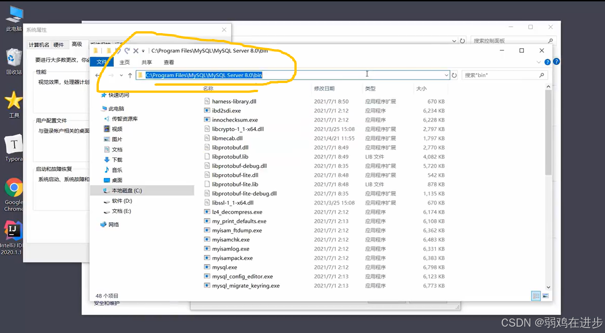The width and height of the screenshot is (605, 333).
Task: Click the 搜索控制面板 search field
Action: tap(513, 41)
